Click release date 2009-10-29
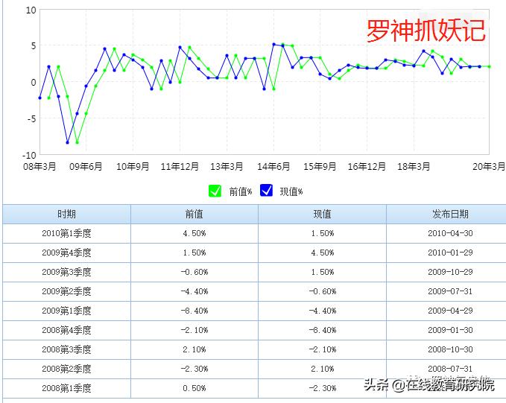 tap(450, 272)
